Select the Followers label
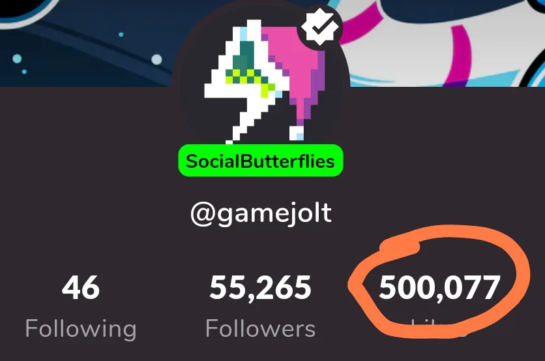The width and height of the screenshot is (545, 361). pyautogui.click(x=260, y=328)
